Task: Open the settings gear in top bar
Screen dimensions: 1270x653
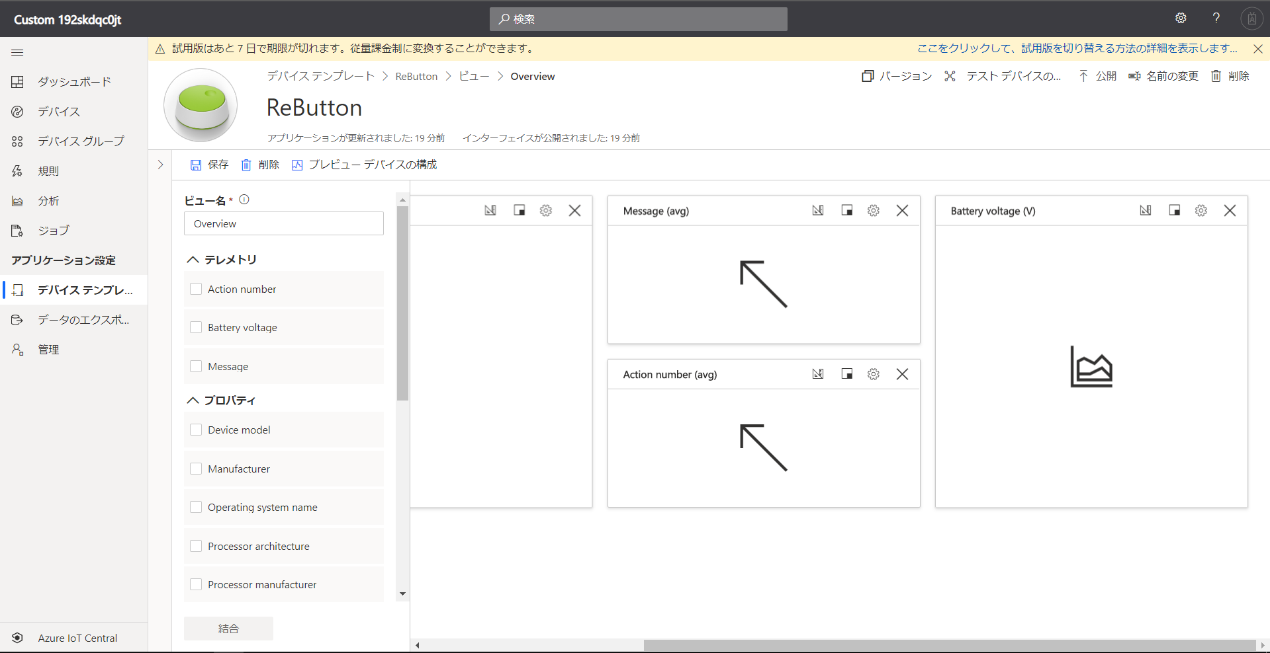Action: (1181, 19)
